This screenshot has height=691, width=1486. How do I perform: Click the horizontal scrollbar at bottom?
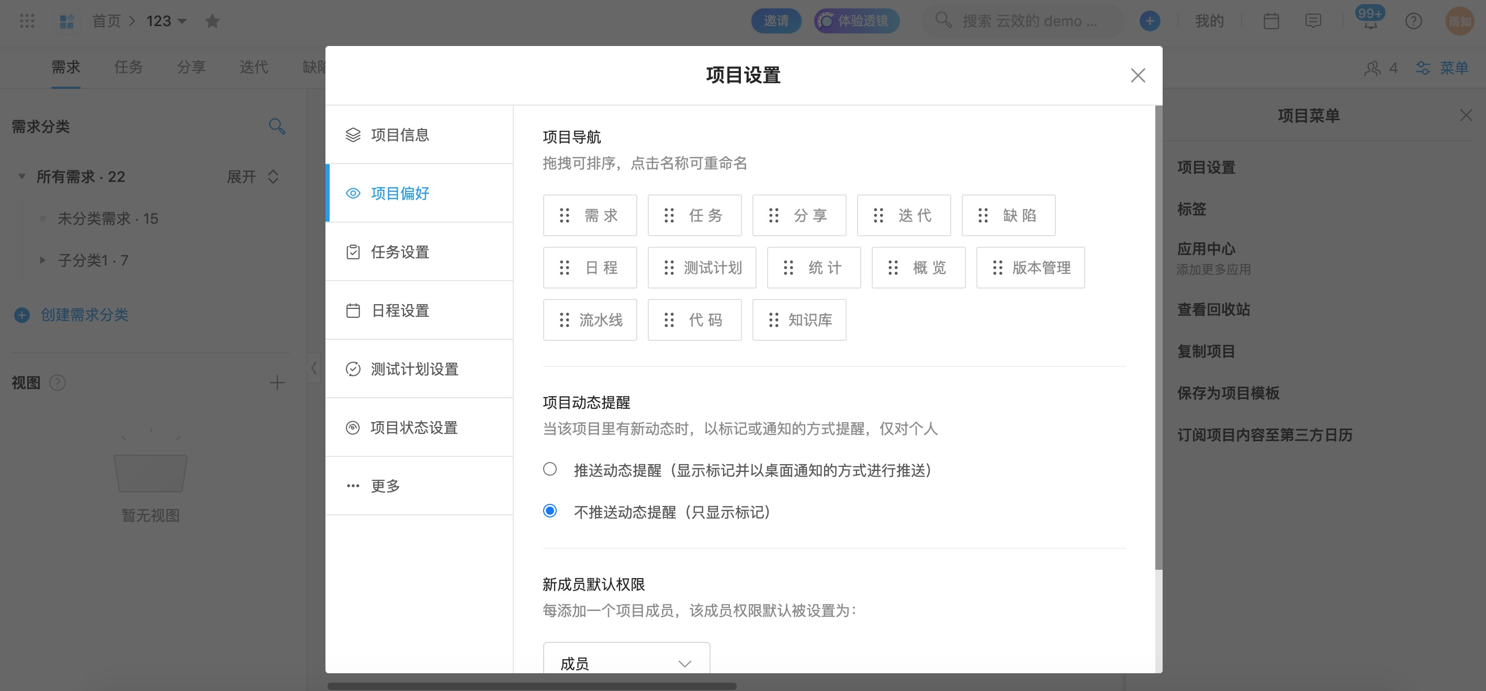click(x=532, y=686)
